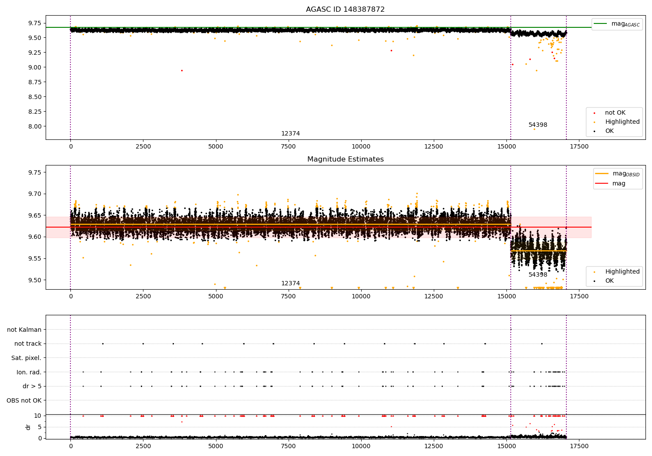Click the 'Ion. rad.' row label

pos(29,373)
